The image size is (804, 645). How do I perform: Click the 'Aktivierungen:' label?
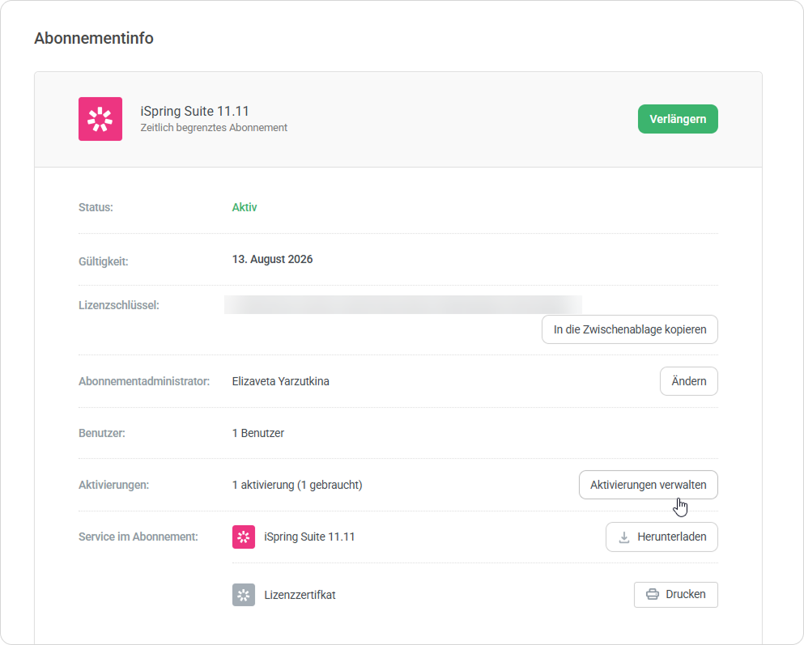114,485
